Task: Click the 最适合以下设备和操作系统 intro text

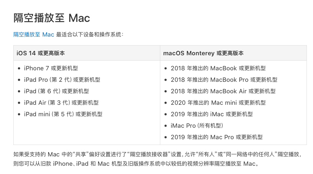Action: (90, 34)
